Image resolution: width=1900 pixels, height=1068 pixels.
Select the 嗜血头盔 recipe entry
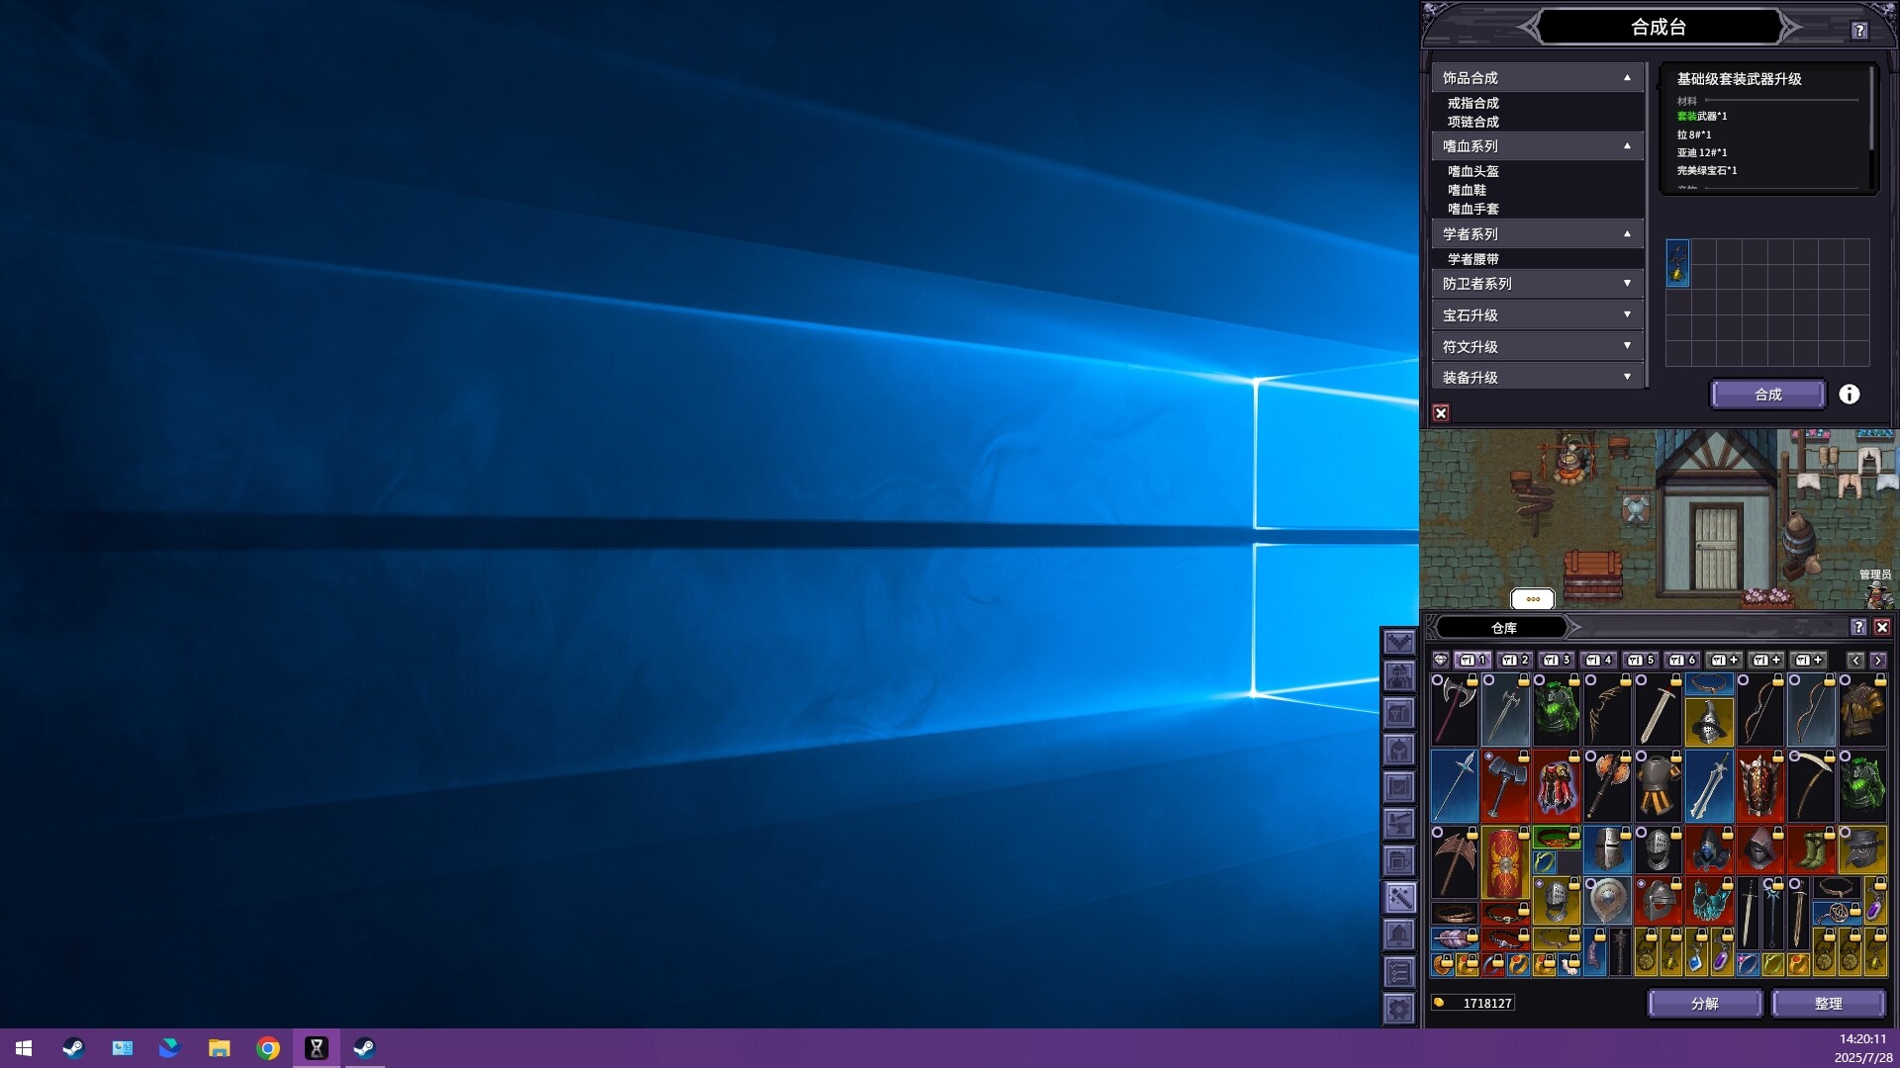click(x=1472, y=171)
